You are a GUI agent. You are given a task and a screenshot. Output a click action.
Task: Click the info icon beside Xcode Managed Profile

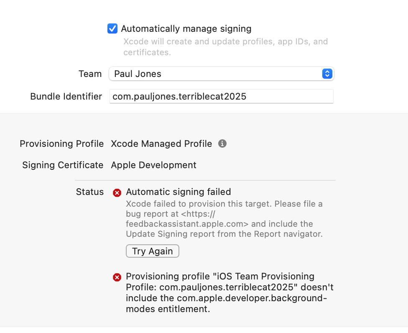[222, 143]
